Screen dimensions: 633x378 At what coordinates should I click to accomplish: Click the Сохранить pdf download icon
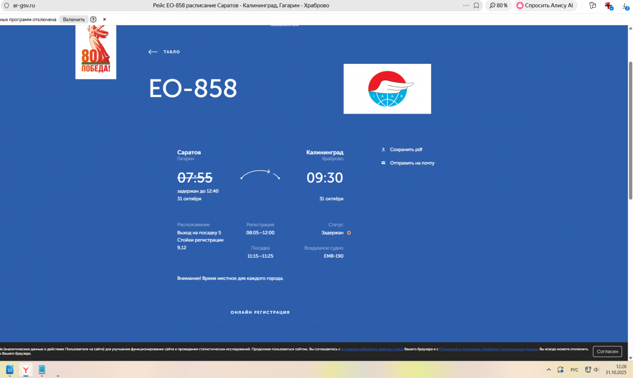(383, 150)
